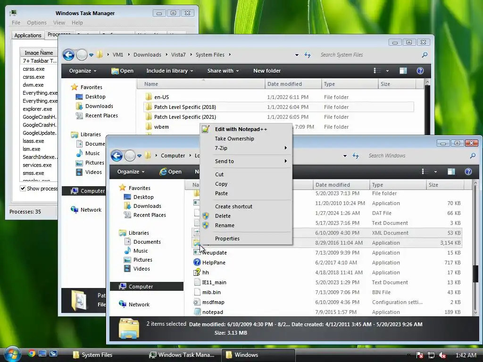Click Action Center flag icon in tray
Screen dimensions: 483x362
[x=419, y=355]
